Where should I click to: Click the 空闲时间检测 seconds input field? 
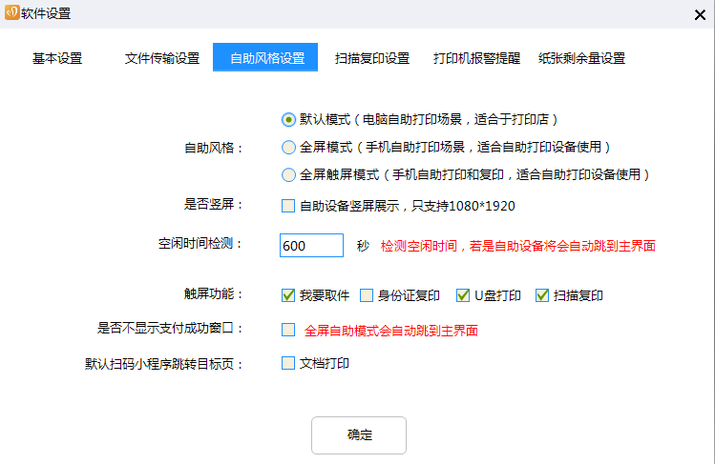pyautogui.click(x=311, y=245)
